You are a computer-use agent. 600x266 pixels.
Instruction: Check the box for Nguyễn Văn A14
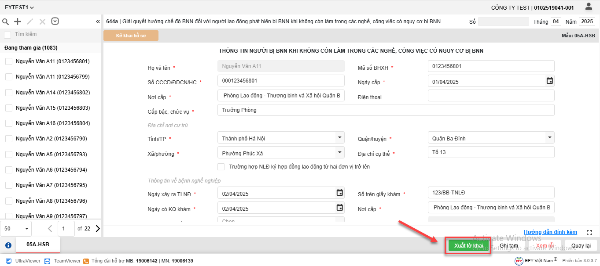pos(9,93)
